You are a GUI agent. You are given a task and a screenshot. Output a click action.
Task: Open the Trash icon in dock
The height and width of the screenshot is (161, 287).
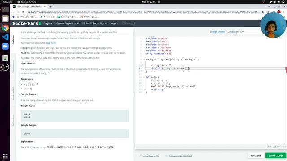5,58
